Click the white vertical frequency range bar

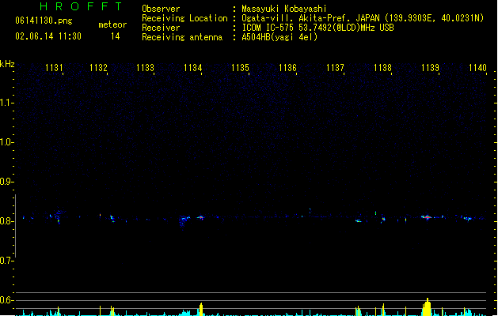point(15,226)
